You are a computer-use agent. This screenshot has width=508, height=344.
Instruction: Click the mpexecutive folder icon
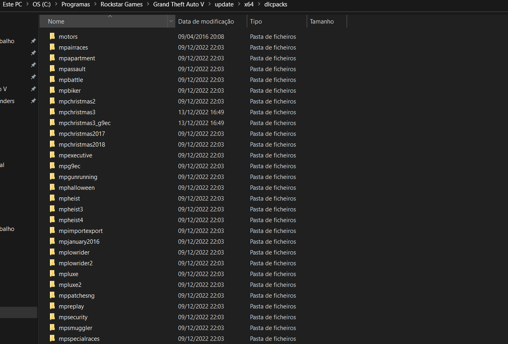tap(52, 155)
